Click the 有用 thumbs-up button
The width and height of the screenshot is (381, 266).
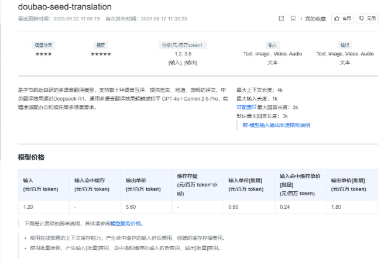click(342, 19)
